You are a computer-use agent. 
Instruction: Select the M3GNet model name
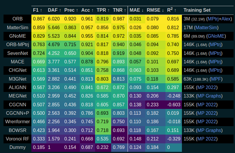pyautogui.click(x=18, y=79)
